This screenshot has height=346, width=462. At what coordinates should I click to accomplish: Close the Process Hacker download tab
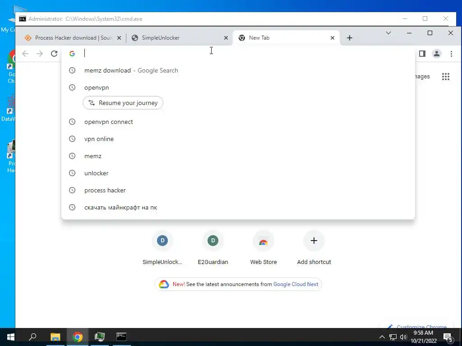[x=119, y=38]
